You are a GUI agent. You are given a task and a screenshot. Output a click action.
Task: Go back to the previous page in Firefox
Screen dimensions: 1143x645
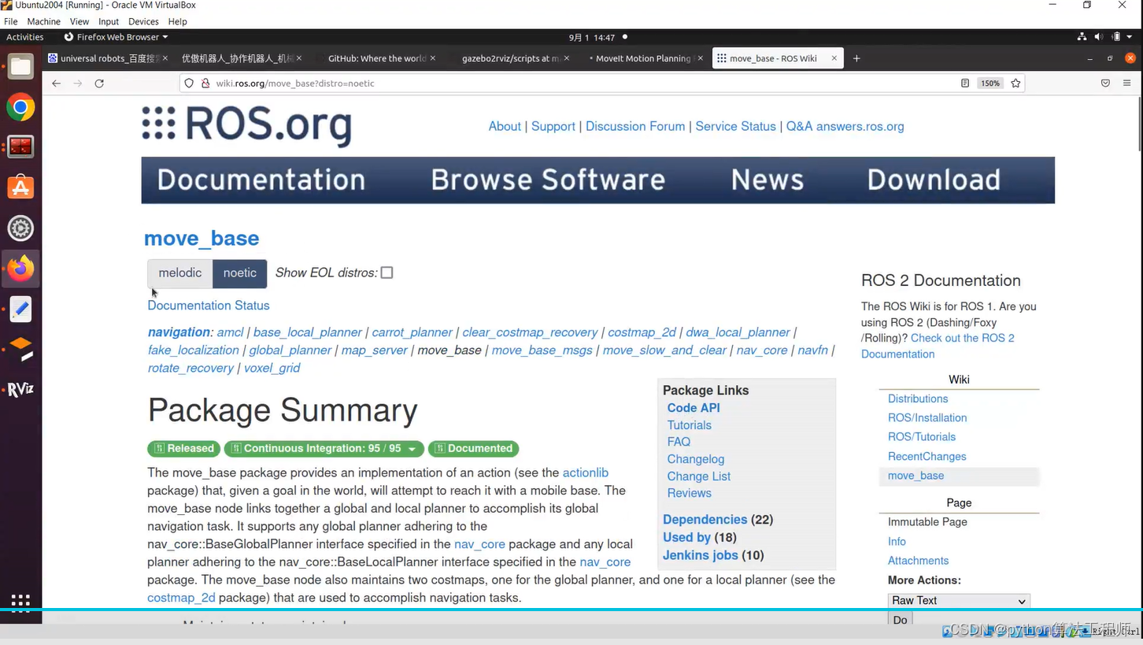[x=56, y=83]
